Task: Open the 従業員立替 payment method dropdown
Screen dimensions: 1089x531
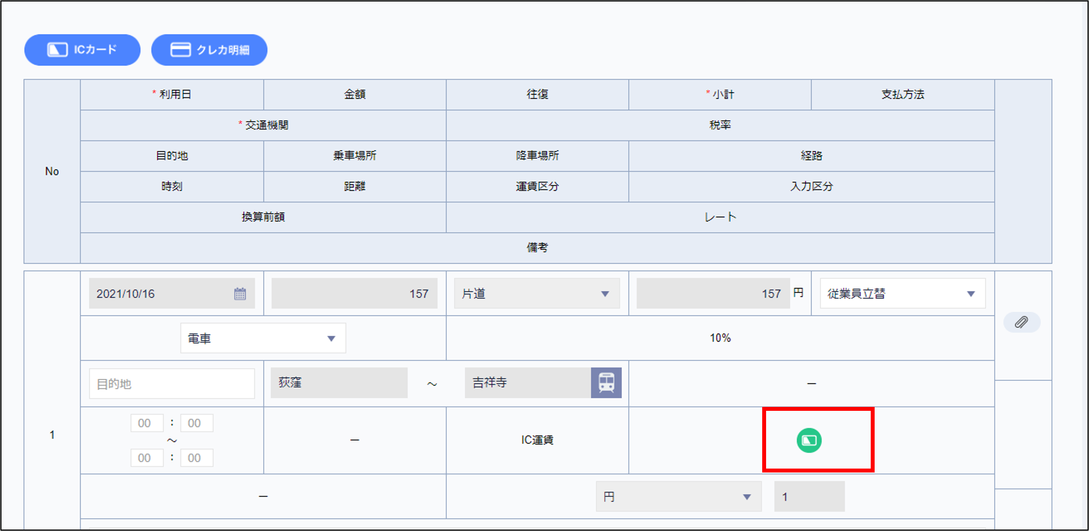Action: pos(902,294)
